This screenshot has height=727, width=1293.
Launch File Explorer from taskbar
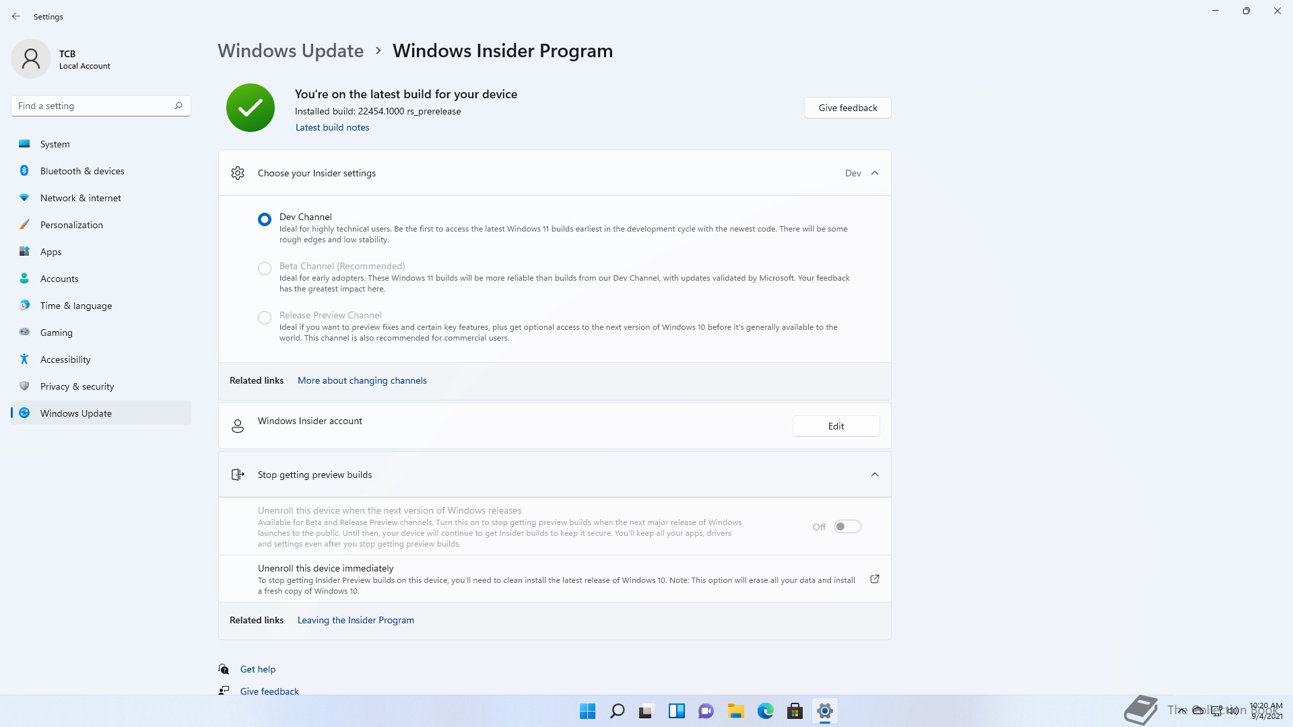click(735, 712)
